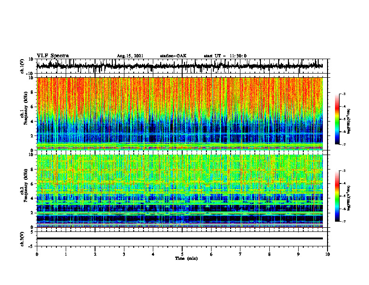Click the 'ch.1 Frequency (kHz)' axis label

24,109
